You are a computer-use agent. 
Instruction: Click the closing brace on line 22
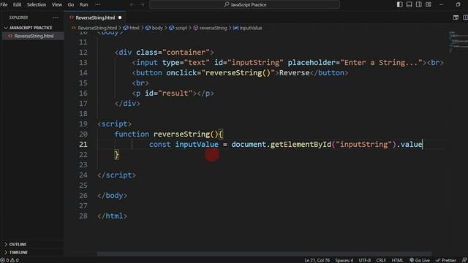point(117,154)
